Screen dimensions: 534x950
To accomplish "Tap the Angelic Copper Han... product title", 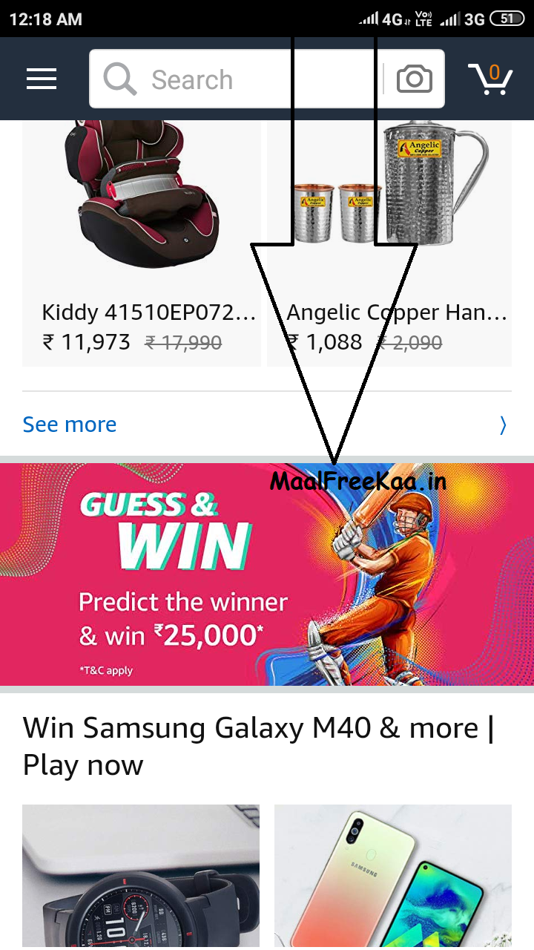I will pos(397,312).
